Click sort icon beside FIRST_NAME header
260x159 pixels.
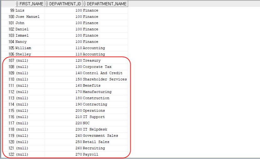pos(17,4)
